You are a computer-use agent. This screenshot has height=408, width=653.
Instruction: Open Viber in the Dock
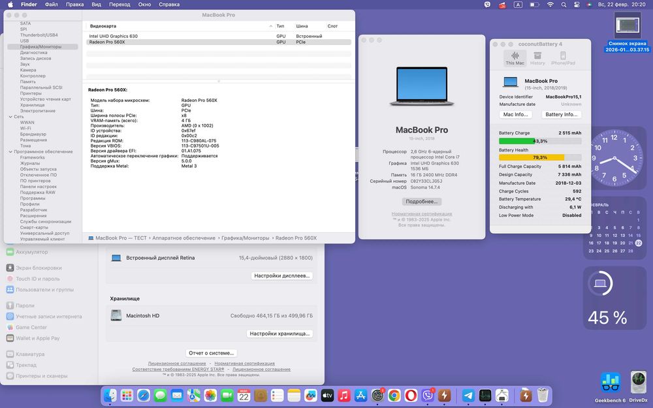[x=427, y=395]
